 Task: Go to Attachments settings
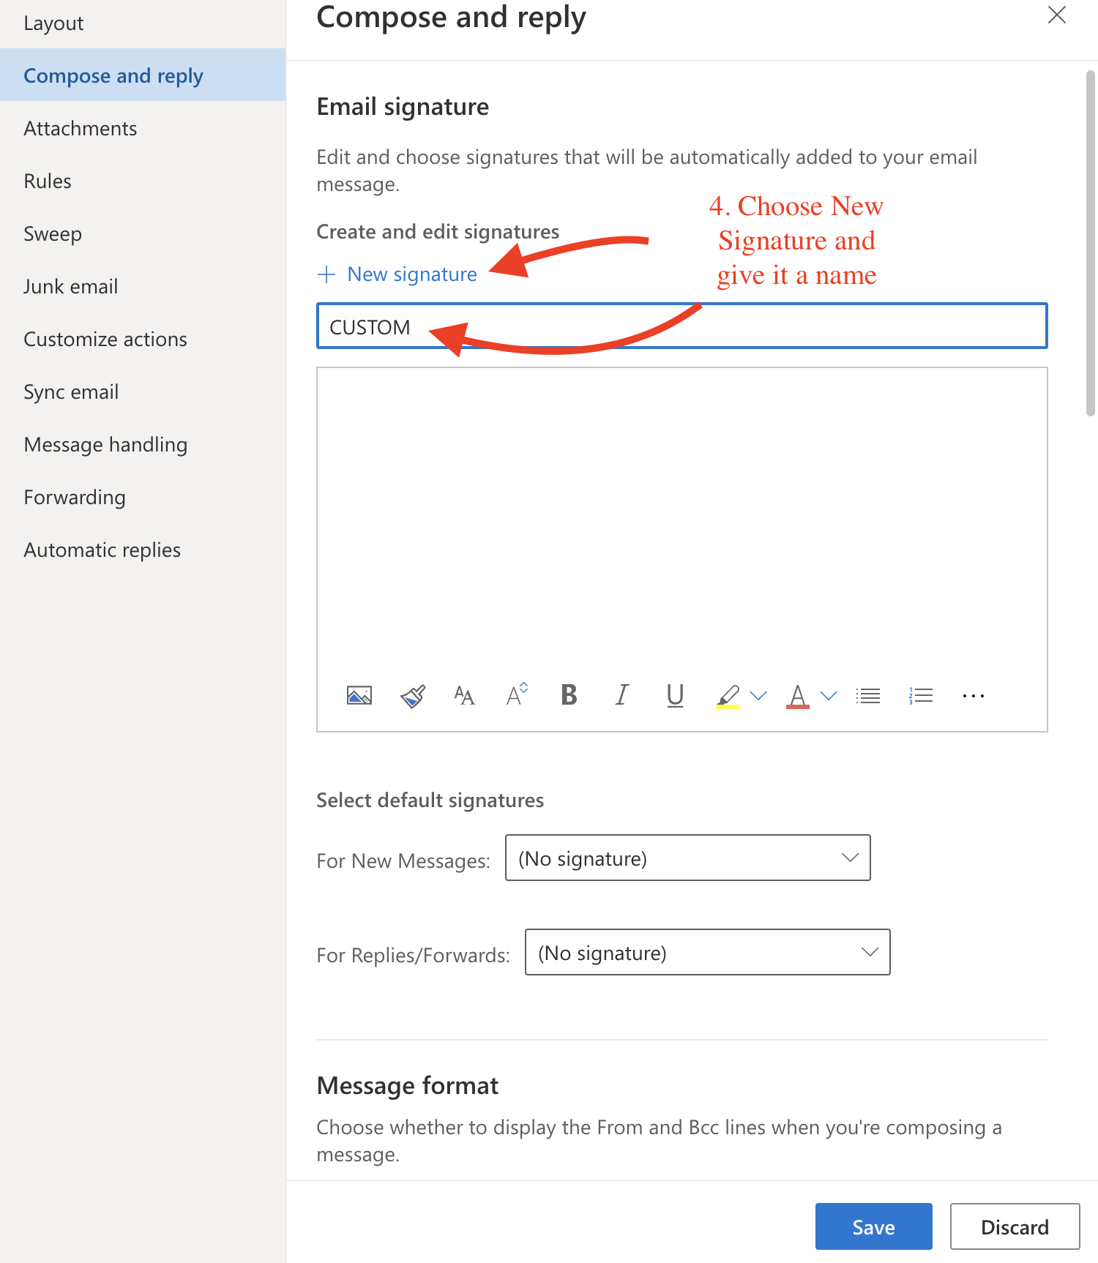coord(81,129)
